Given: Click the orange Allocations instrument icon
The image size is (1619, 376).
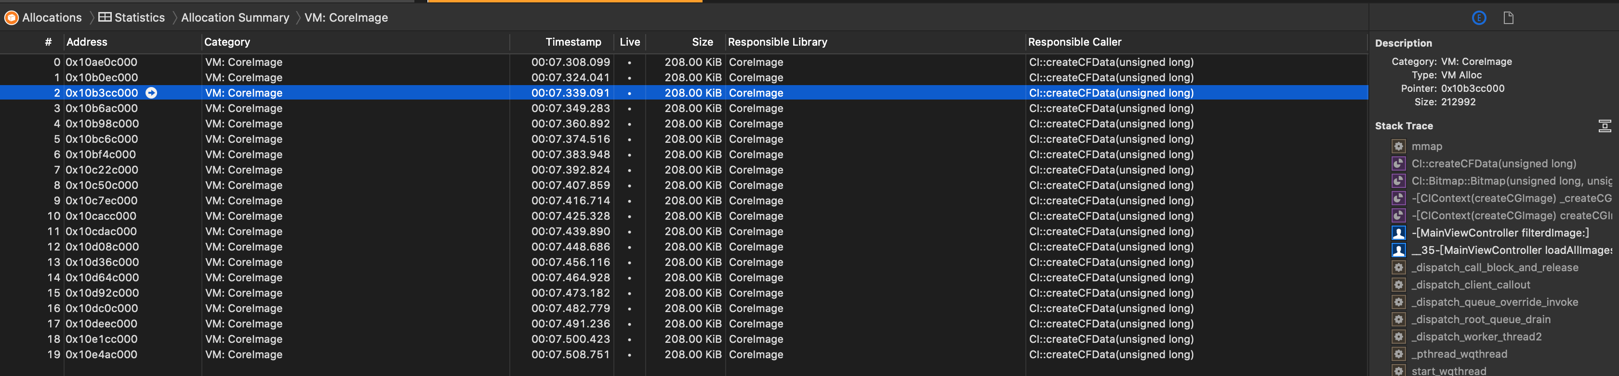Looking at the screenshot, I should (11, 17).
